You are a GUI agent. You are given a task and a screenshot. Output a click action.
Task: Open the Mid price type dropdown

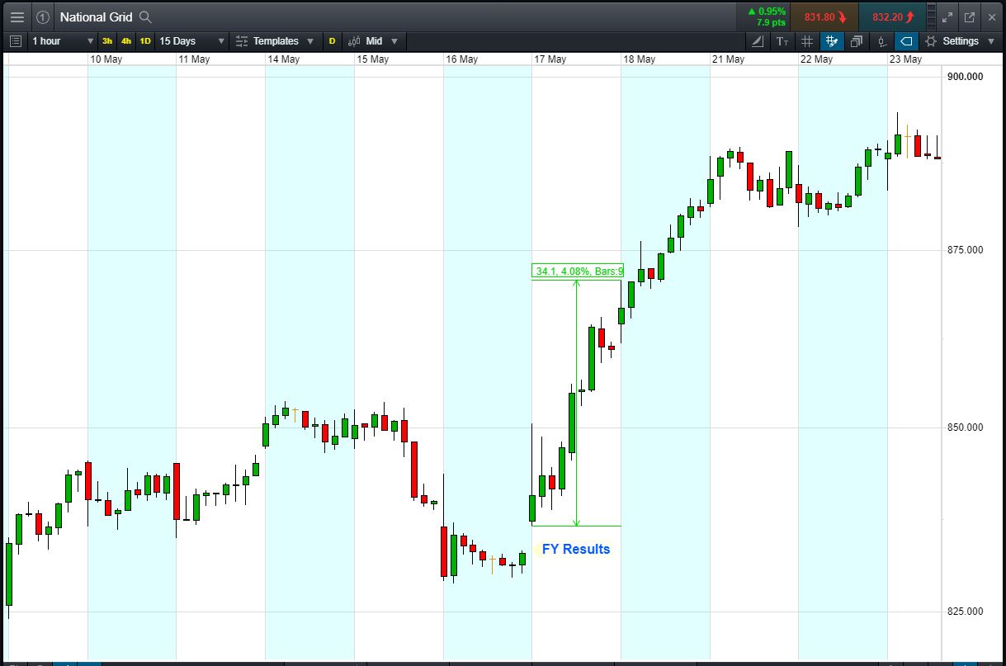(373, 40)
